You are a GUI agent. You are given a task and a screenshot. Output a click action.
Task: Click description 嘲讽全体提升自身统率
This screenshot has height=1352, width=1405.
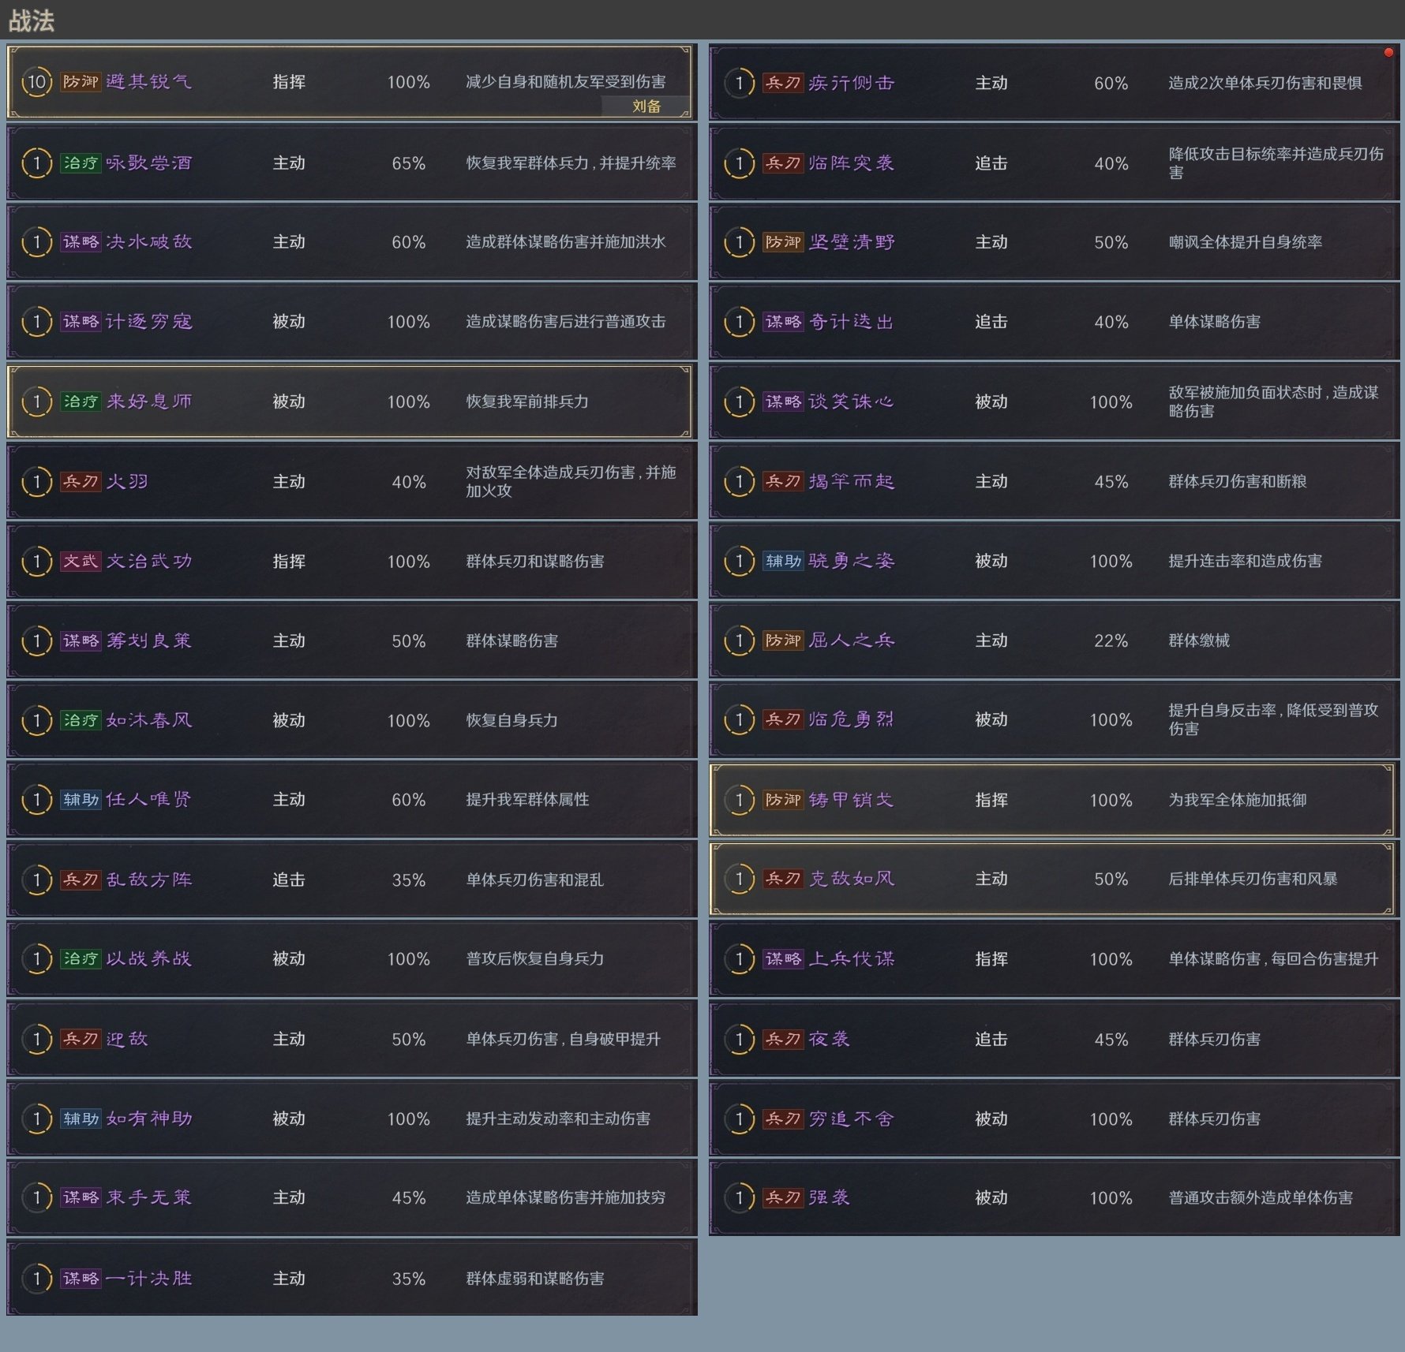1246,243
